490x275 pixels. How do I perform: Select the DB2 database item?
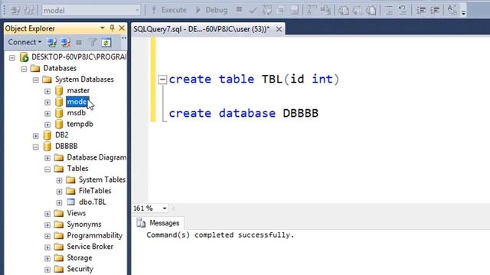click(61, 135)
